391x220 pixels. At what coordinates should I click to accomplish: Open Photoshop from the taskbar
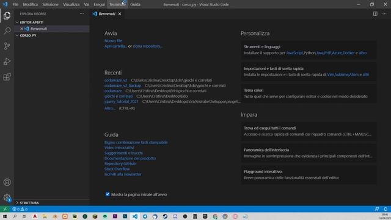(x=125, y=216)
